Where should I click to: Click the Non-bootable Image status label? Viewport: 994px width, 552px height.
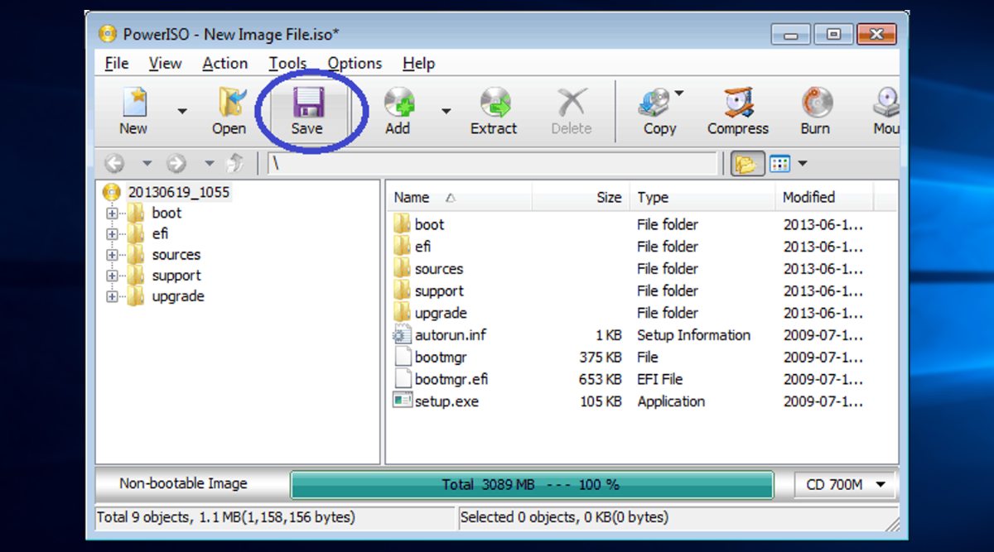coord(183,484)
